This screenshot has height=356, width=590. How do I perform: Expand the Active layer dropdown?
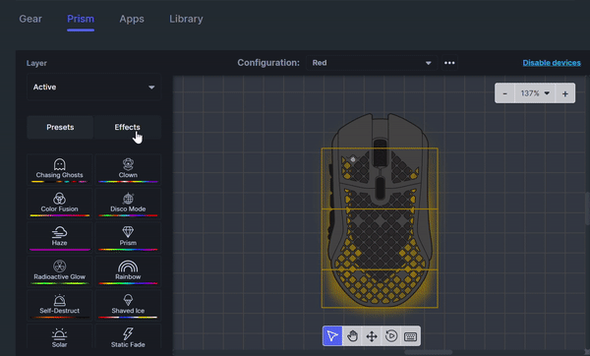click(x=94, y=87)
